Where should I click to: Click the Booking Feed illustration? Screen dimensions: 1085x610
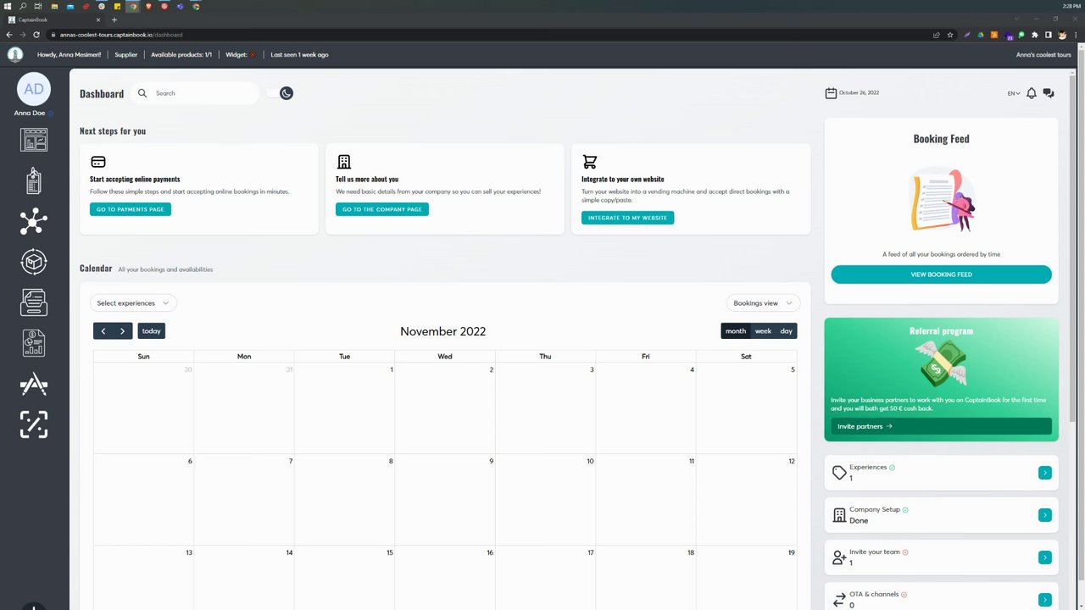942,201
